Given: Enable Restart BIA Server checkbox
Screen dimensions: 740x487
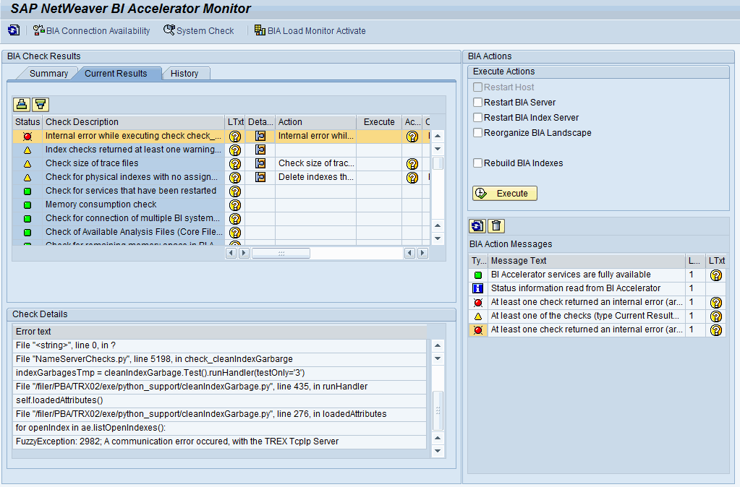Looking at the screenshot, I should tap(477, 103).
